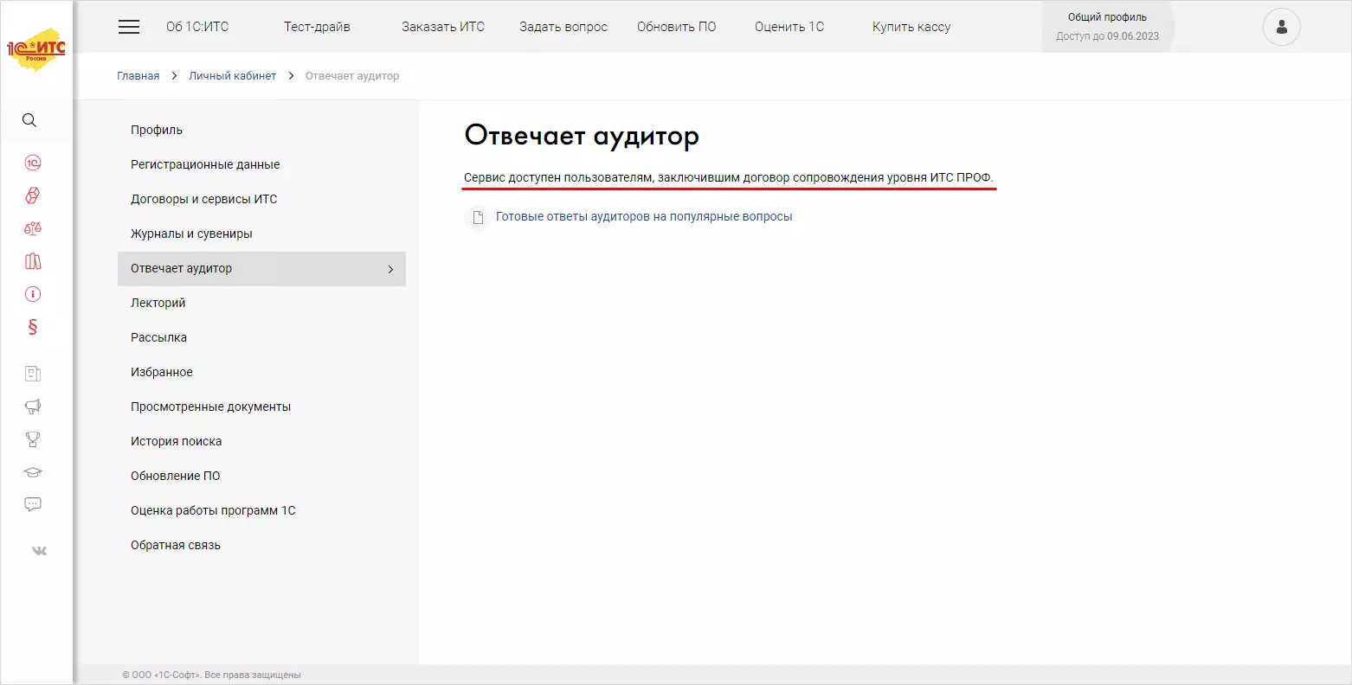Viewport: 1352px width, 685px height.
Task: Select Тест-драйв in top menu
Action: (317, 27)
